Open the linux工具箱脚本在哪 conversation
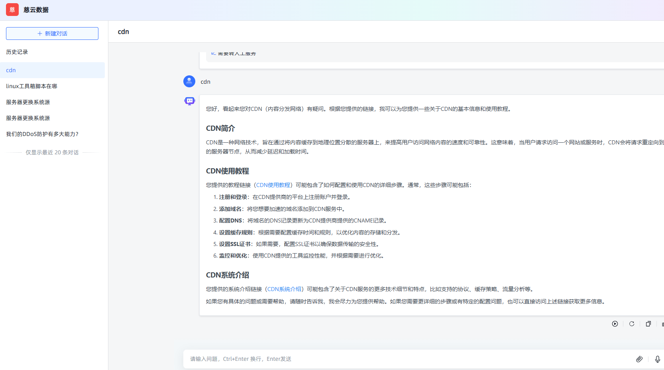The width and height of the screenshot is (664, 370). tap(52, 86)
